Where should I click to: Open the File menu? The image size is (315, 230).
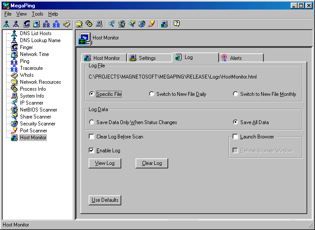pyautogui.click(x=8, y=14)
